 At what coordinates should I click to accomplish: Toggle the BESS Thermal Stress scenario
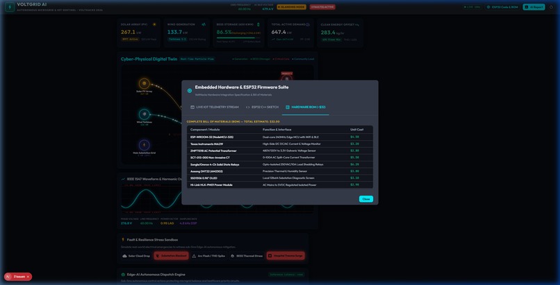247,256
